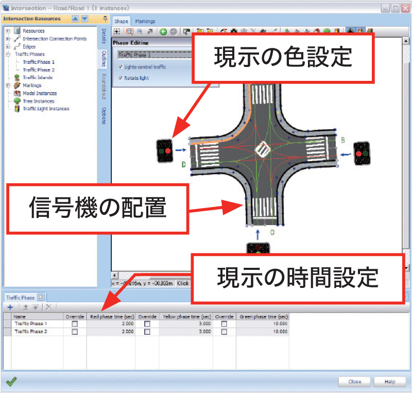Screen dimensions: 412x394
Task: Expand the Markings tree node
Action: [x=8, y=85]
